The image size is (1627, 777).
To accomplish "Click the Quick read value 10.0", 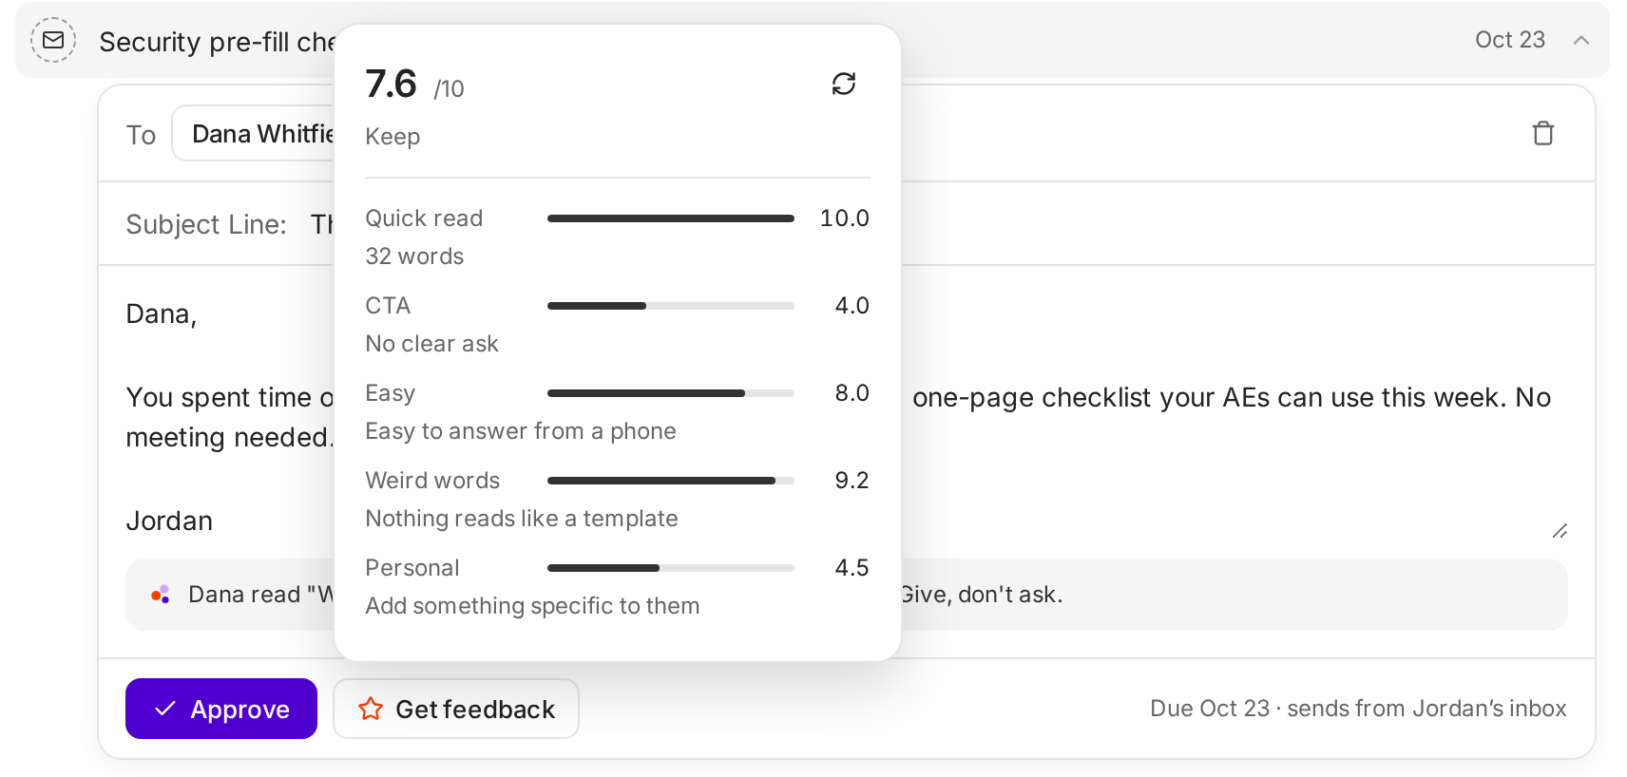I will [845, 218].
